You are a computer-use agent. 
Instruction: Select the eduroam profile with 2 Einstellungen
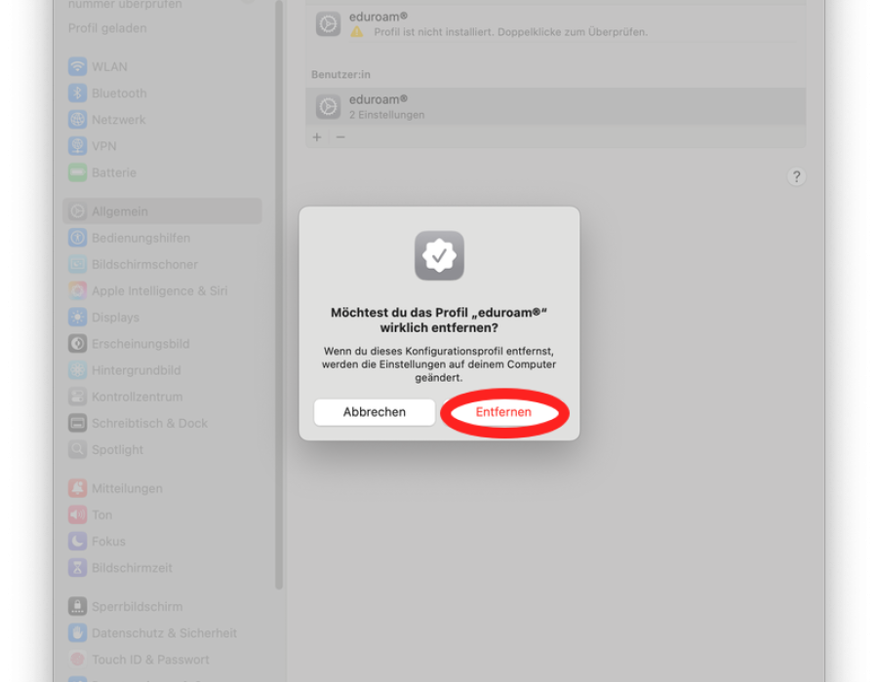tap(555, 106)
